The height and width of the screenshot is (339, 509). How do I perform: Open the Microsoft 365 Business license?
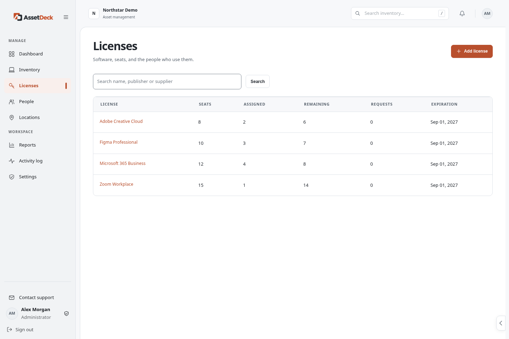click(x=122, y=163)
